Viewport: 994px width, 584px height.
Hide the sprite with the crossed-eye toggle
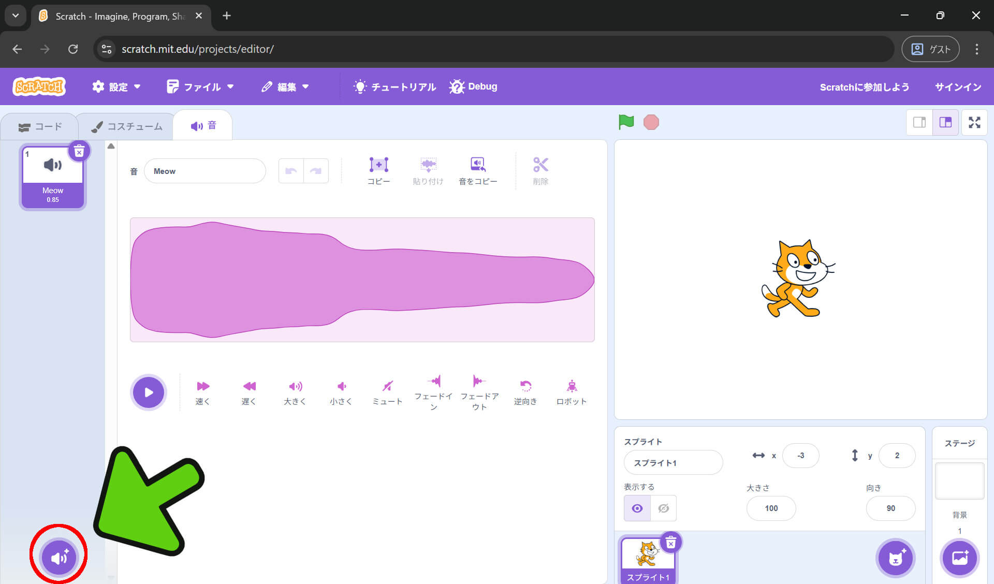click(663, 508)
